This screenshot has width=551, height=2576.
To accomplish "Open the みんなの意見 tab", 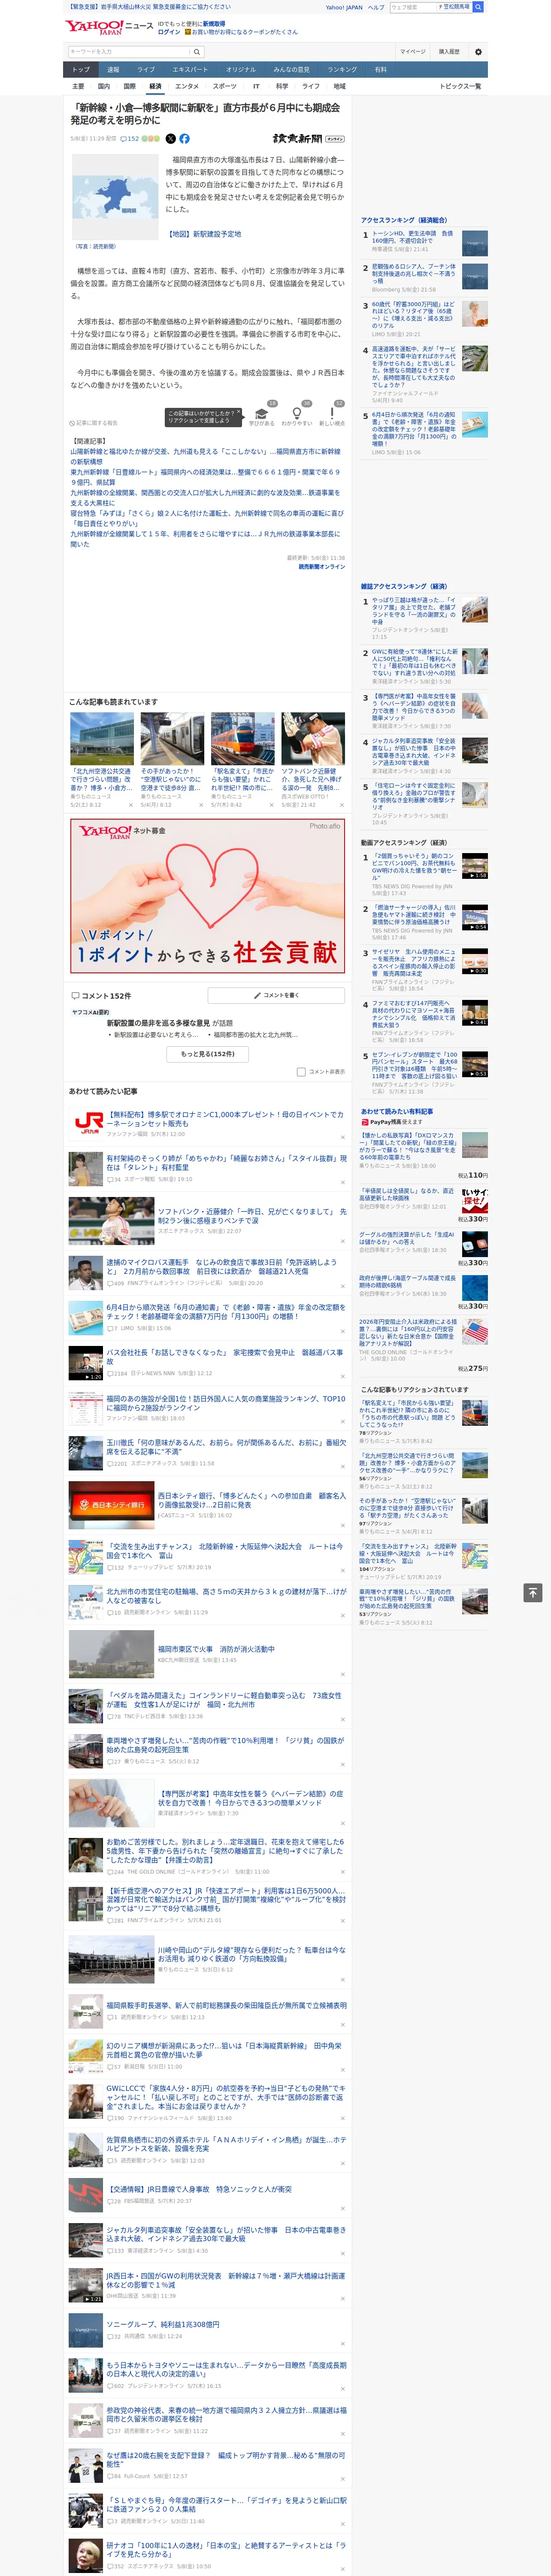I will [291, 70].
